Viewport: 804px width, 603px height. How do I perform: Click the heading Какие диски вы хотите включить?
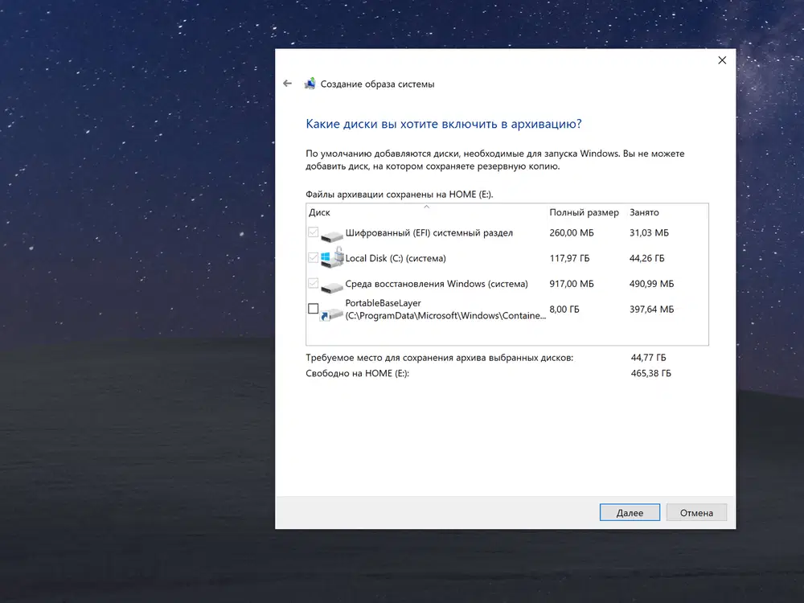tap(444, 124)
